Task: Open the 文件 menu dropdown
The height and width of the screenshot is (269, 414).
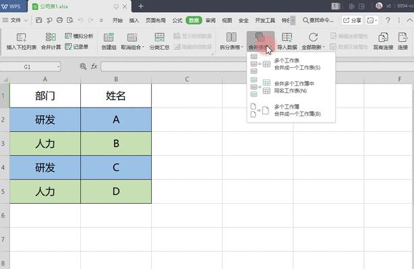Action: coord(22,20)
